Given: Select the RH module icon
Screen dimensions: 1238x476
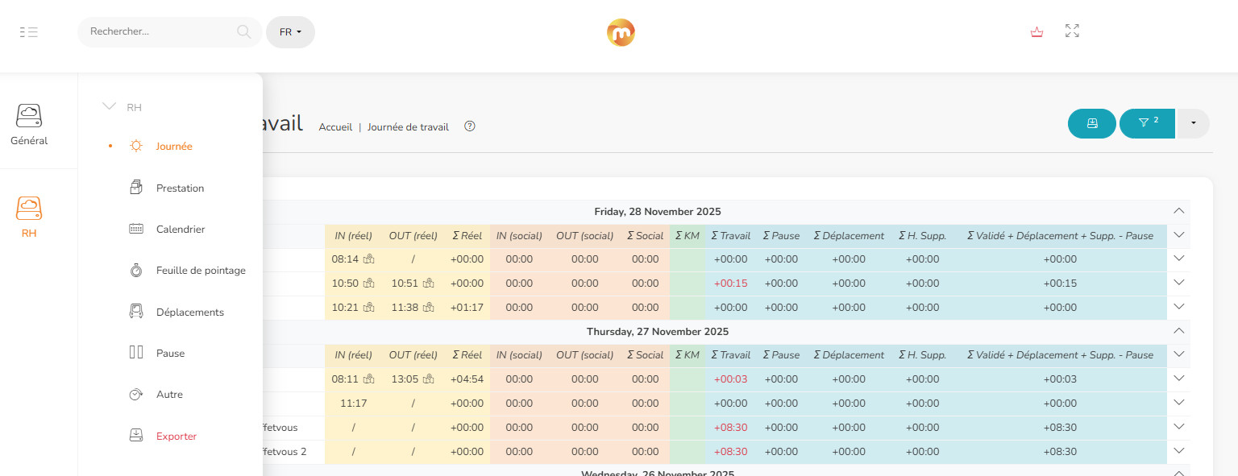Looking at the screenshot, I should coord(29,217).
